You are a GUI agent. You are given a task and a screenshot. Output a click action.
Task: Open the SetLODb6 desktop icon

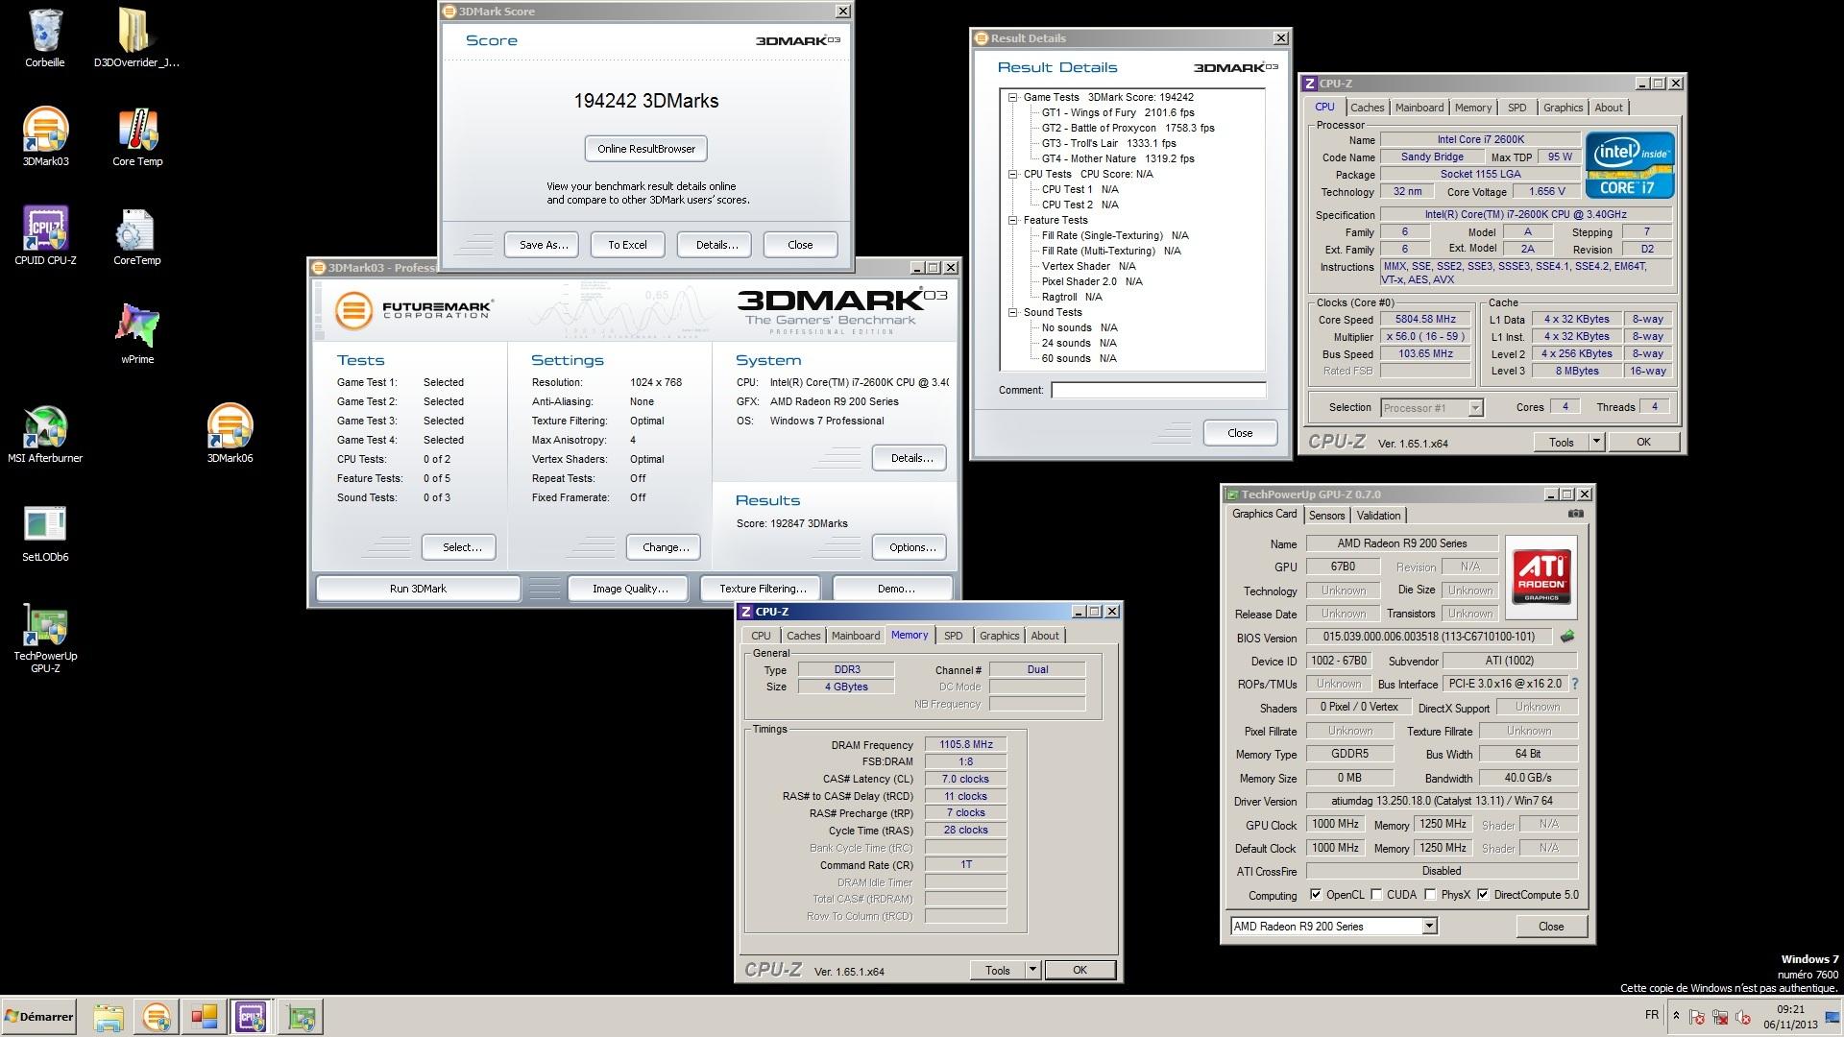[45, 533]
